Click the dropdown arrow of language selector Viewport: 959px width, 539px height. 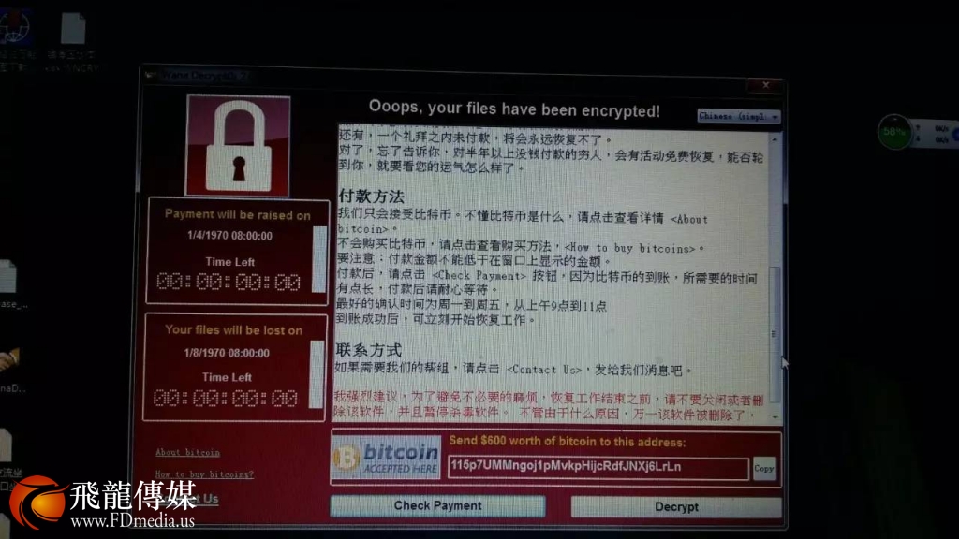(775, 117)
